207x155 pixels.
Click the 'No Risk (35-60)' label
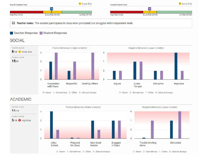tap(186, 15)
